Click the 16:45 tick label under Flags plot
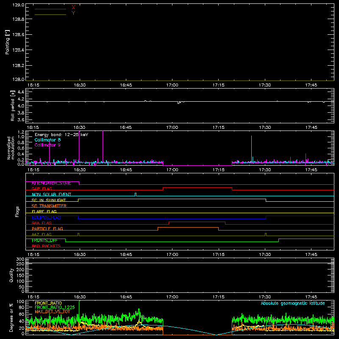 (126, 255)
